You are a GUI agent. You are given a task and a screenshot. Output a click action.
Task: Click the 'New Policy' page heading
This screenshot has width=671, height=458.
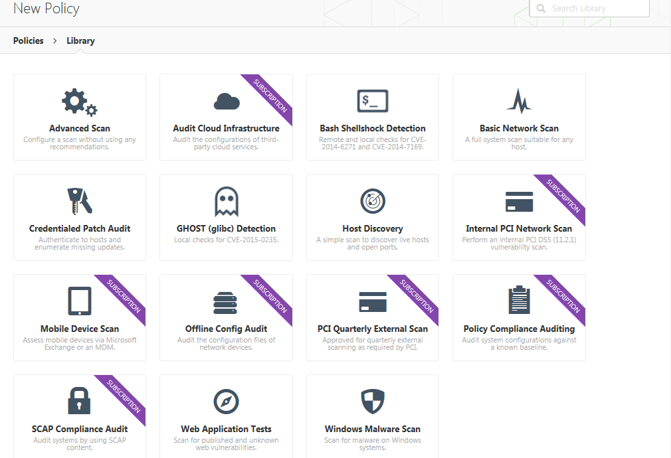pos(47,9)
